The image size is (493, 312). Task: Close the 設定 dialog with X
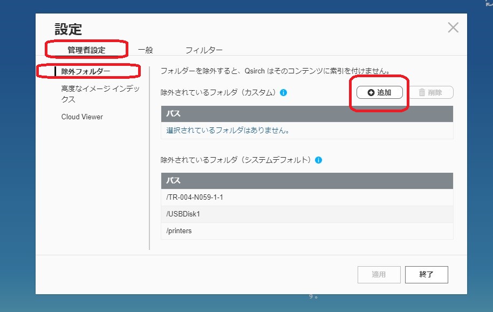[x=453, y=28]
